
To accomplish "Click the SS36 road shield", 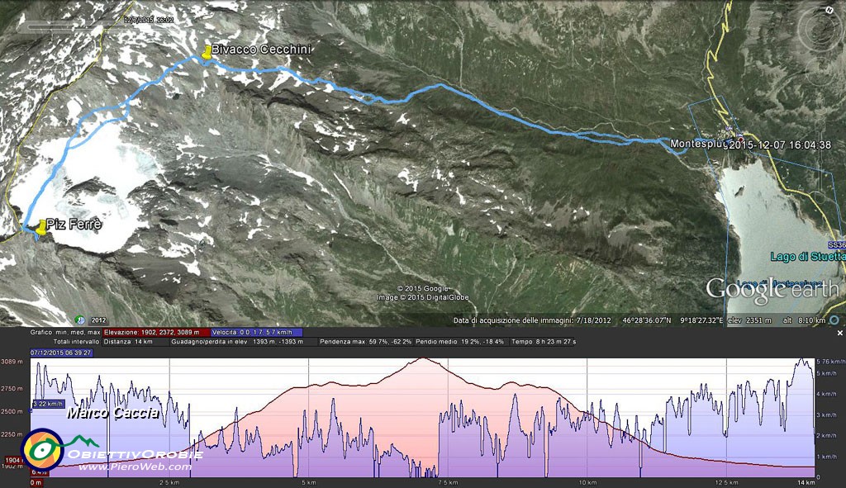I will point(836,244).
